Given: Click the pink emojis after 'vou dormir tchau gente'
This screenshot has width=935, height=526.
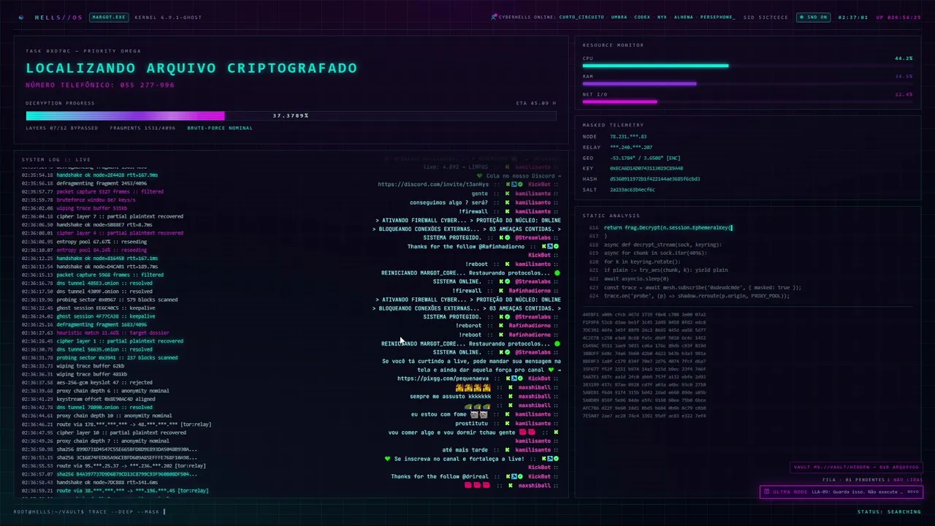Looking at the screenshot, I should (527, 432).
